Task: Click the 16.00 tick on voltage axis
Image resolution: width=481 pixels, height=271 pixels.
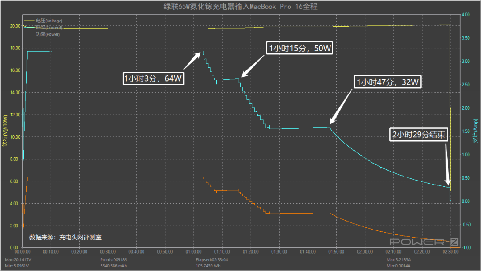Action: click(x=15, y=70)
